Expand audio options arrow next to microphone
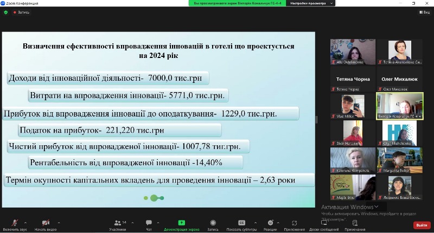This screenshot has width=434, height=233. pos(25,223)
